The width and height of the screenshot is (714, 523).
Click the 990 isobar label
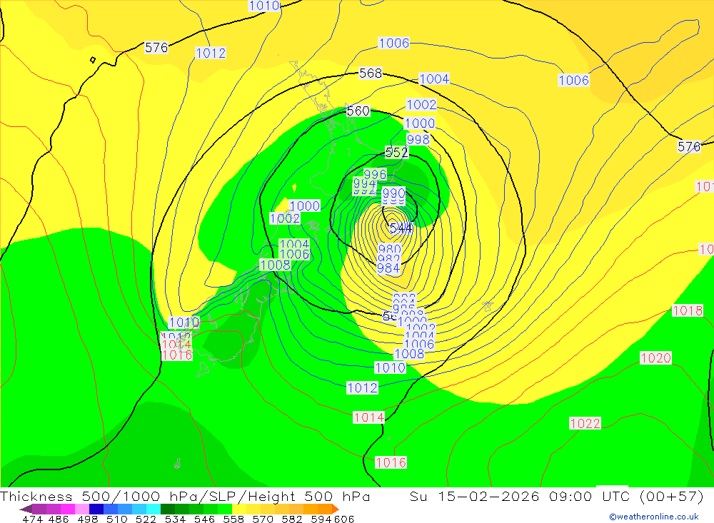[x=393, y=193]
